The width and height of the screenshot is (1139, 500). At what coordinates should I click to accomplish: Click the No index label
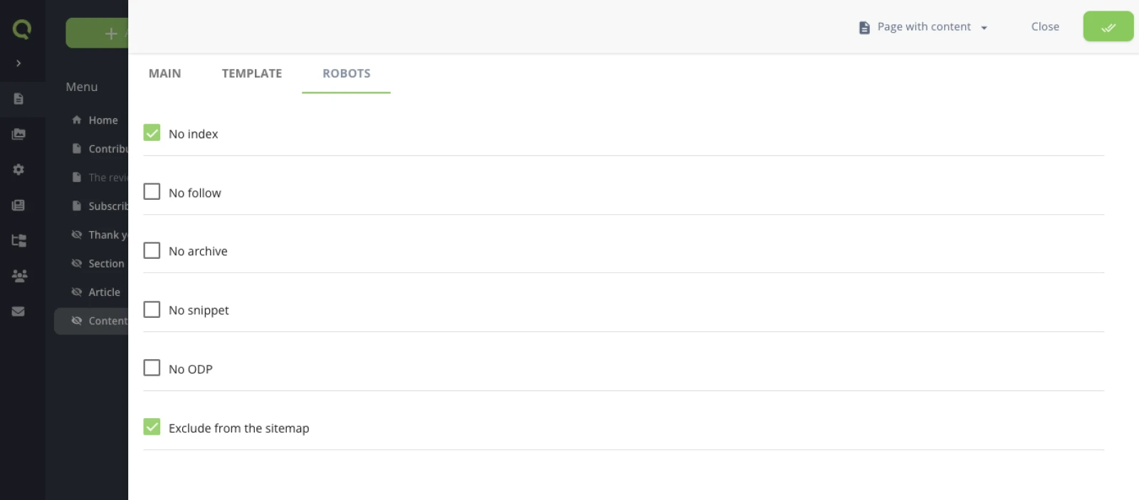pos(193,134)
